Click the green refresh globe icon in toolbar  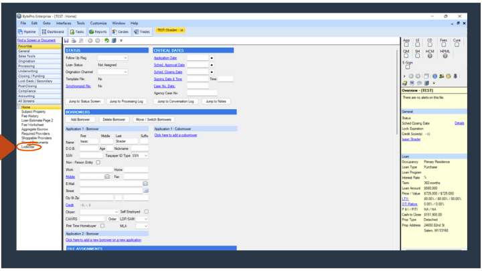[106, 41]
